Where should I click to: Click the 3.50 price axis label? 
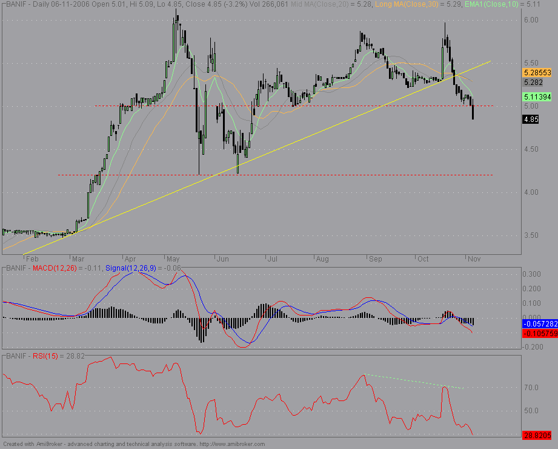click(x=531, y=235)
